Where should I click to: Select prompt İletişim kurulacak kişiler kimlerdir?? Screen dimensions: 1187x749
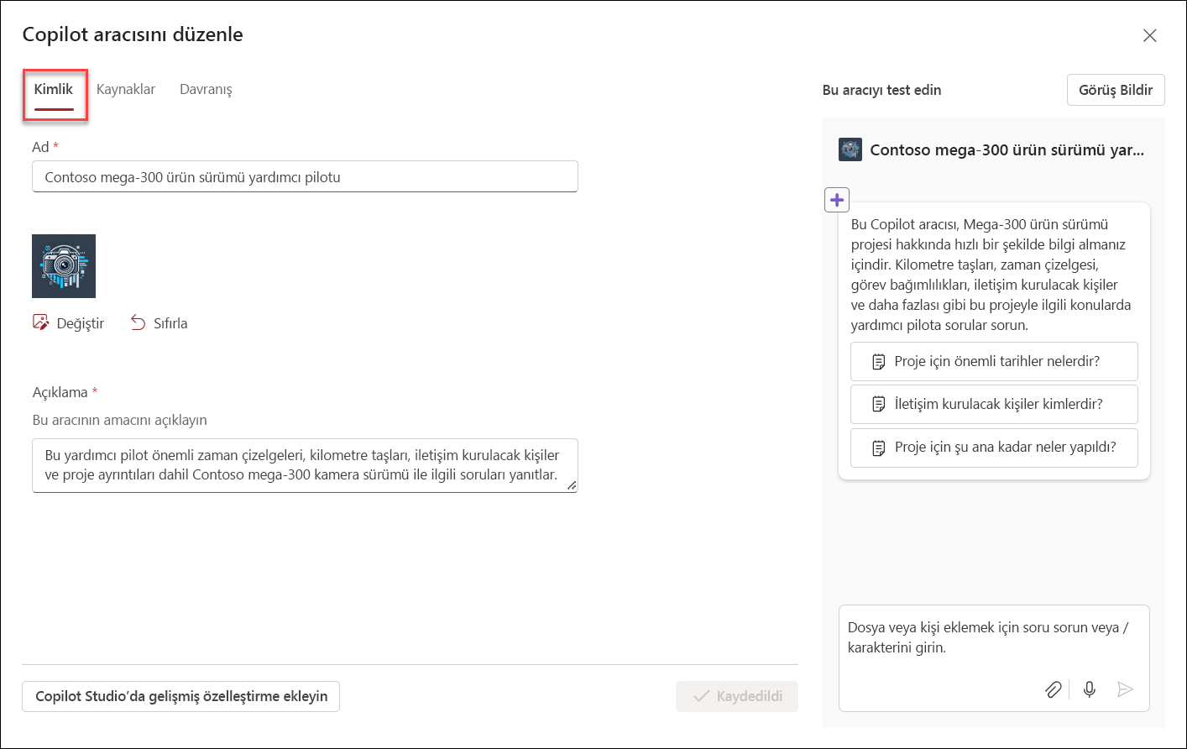pos(994,404)
